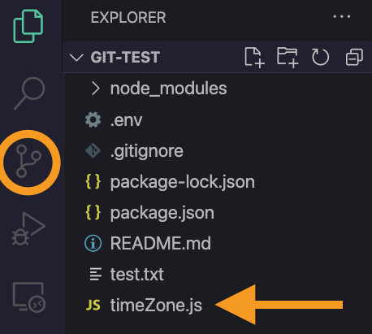The width and height of the screenshot is (372, 334).
Task: Expand the node_modules folder
Action: coord(218,89)
